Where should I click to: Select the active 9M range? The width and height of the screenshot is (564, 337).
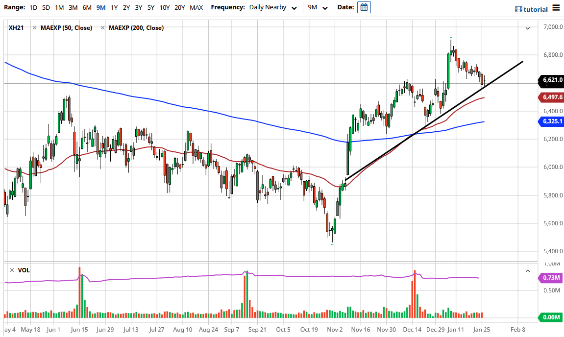click(x=101, y=7)
